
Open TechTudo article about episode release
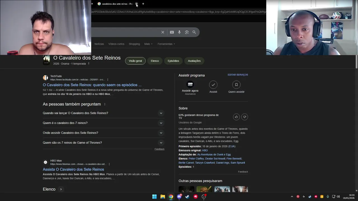click(x=92, y=85)
